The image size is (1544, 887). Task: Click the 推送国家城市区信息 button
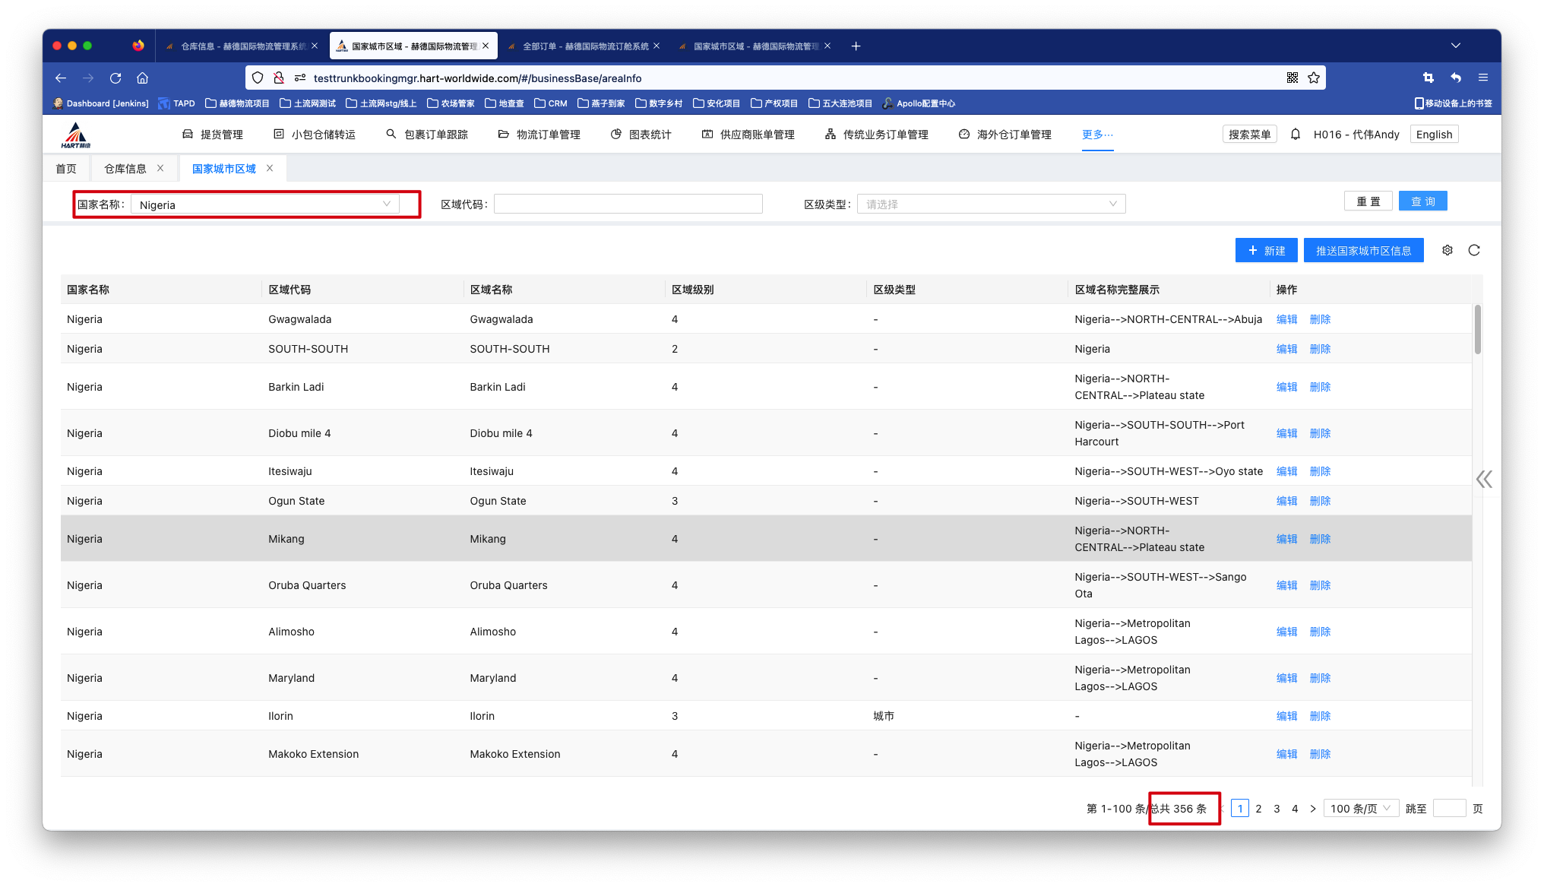(1363, 251)
